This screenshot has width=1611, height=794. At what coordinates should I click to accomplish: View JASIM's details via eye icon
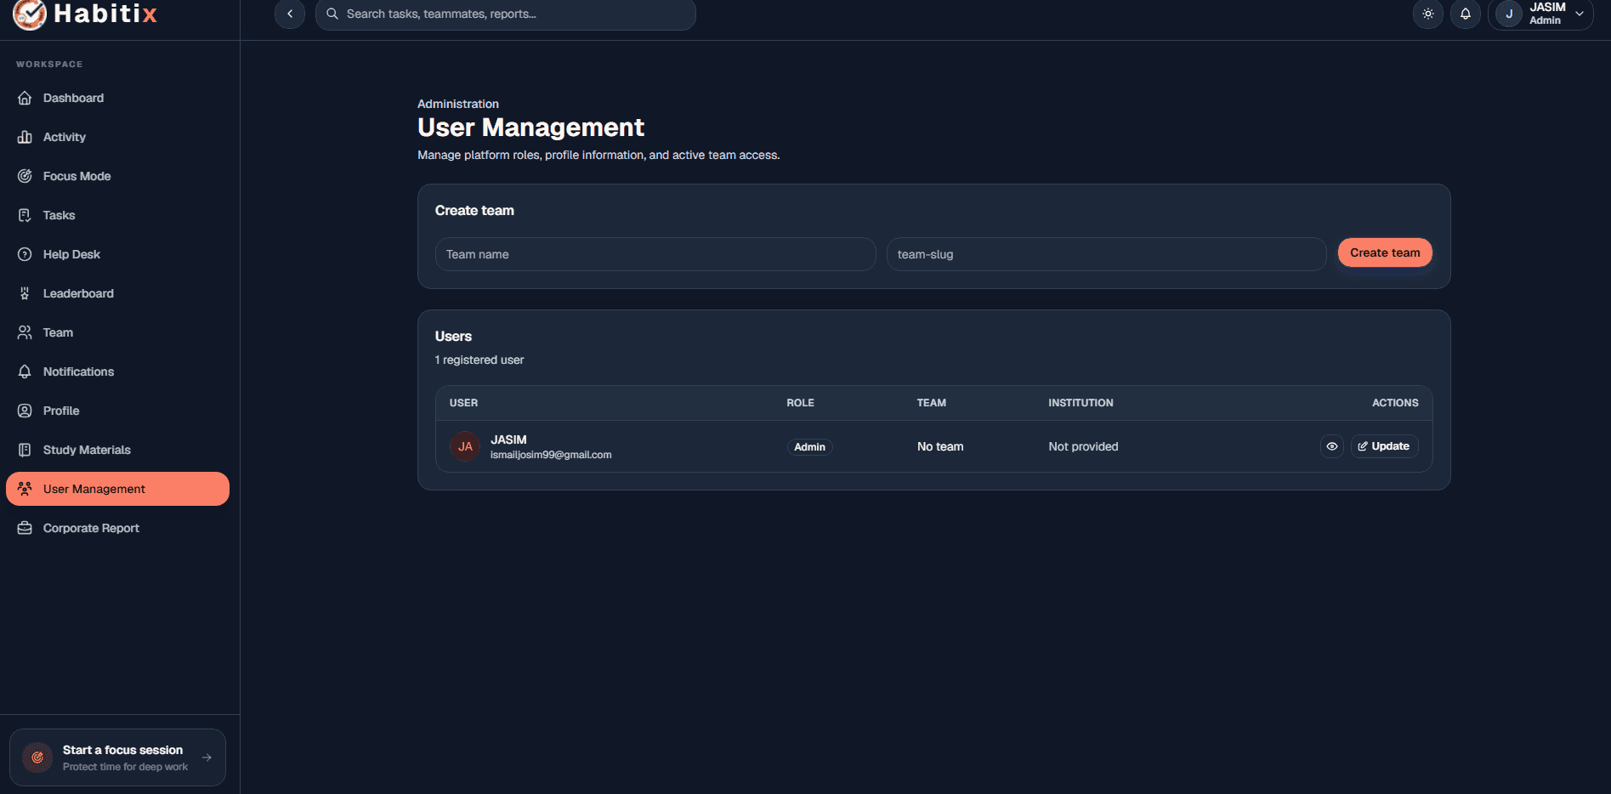1332,446
